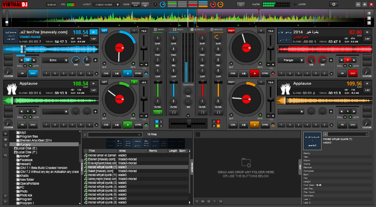Image resolution: width=376 pixels, height=207 pixels.
Task: Toggle headphone cue on the green channel
Action: pos(158,112)
